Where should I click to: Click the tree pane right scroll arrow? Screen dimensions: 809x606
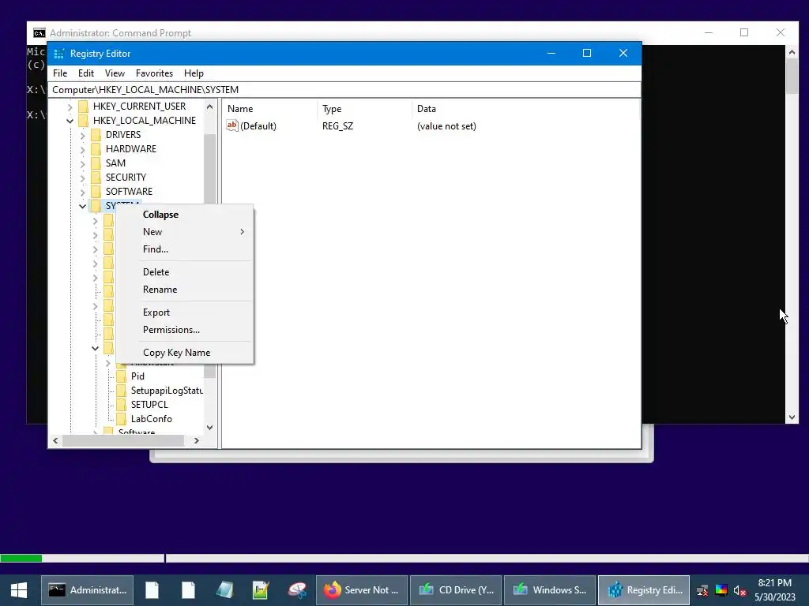point(196,440)
